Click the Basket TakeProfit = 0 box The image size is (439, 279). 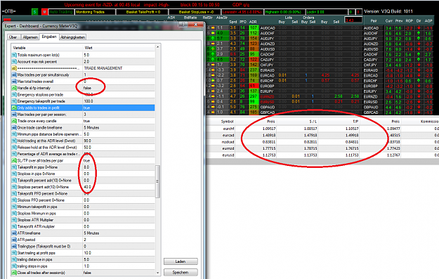click(x=142, y=12)
